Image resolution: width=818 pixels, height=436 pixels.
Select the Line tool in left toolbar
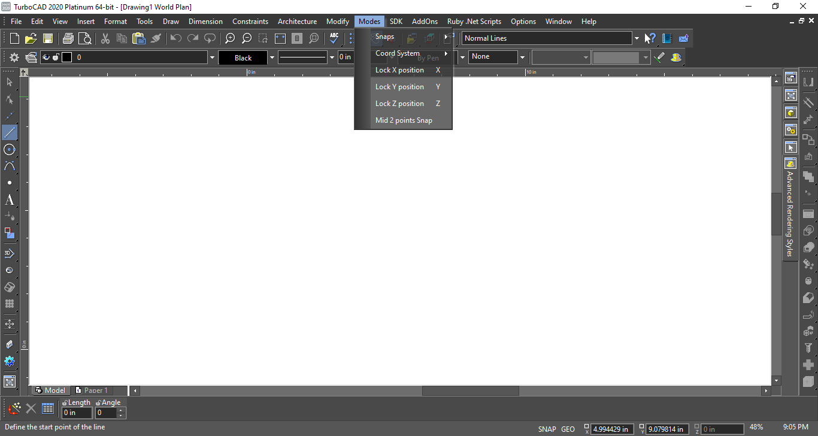click(10, 132)
